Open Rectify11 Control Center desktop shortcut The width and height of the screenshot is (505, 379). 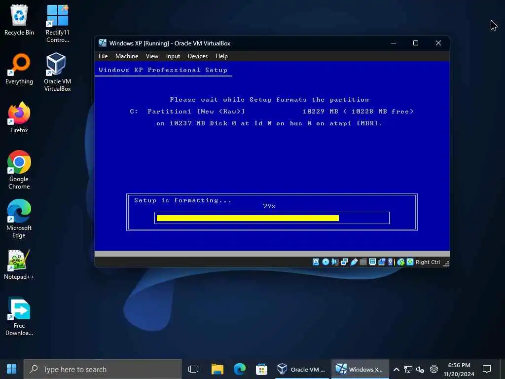[x=57, y=24]
